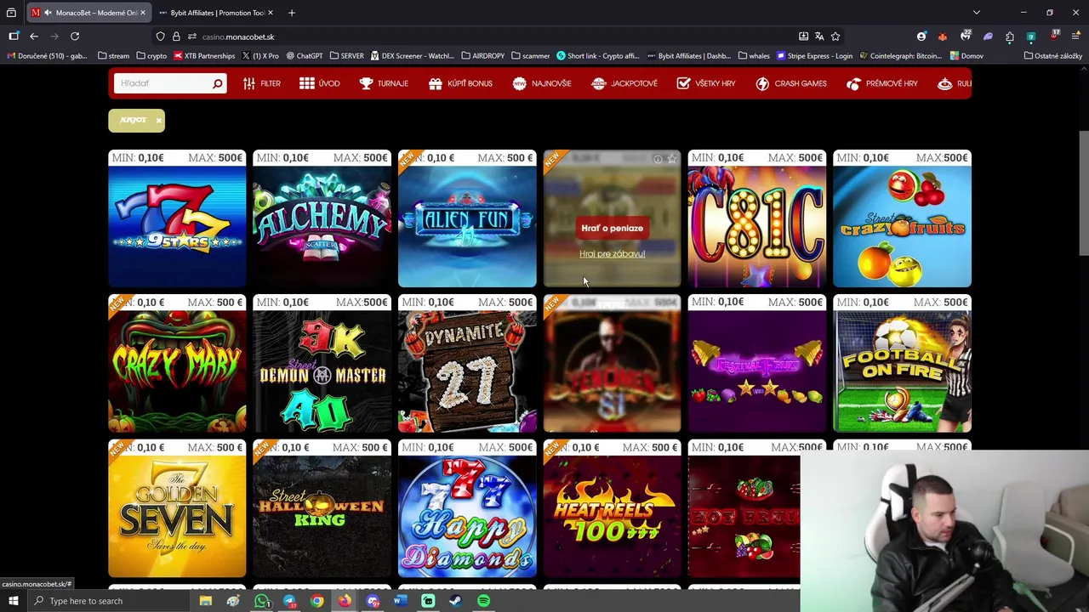
Task: Open Steam from taskbar
Action: [455, 601]
